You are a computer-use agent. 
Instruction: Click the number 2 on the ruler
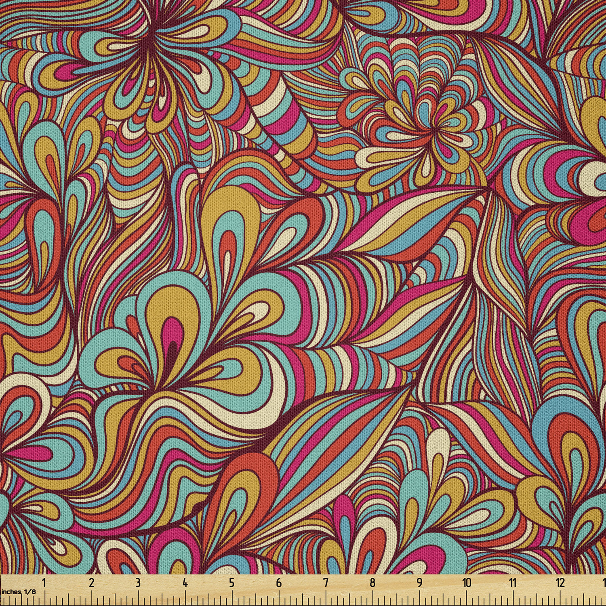coord(91,583)
